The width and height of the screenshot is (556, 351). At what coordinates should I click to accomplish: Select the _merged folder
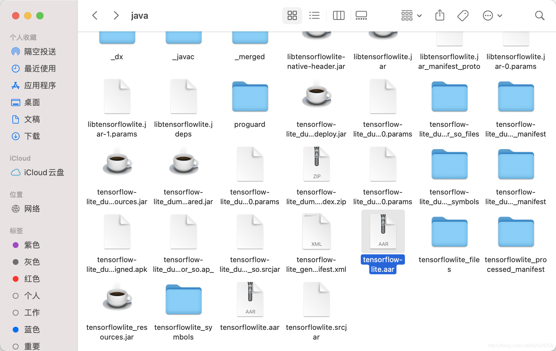(250, 38)
